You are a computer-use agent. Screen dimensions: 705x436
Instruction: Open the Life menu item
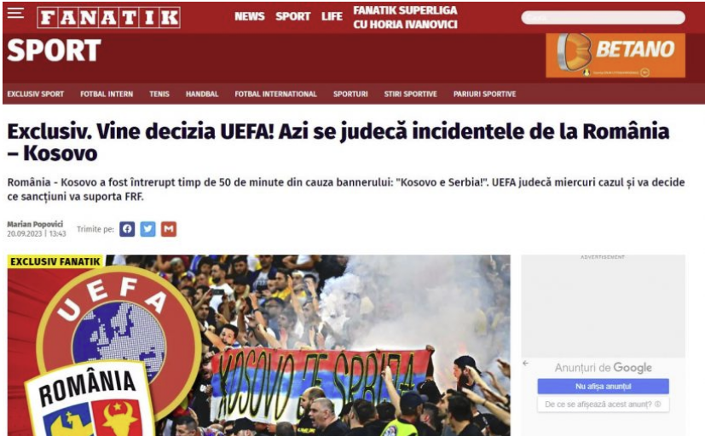coord(332,17)
